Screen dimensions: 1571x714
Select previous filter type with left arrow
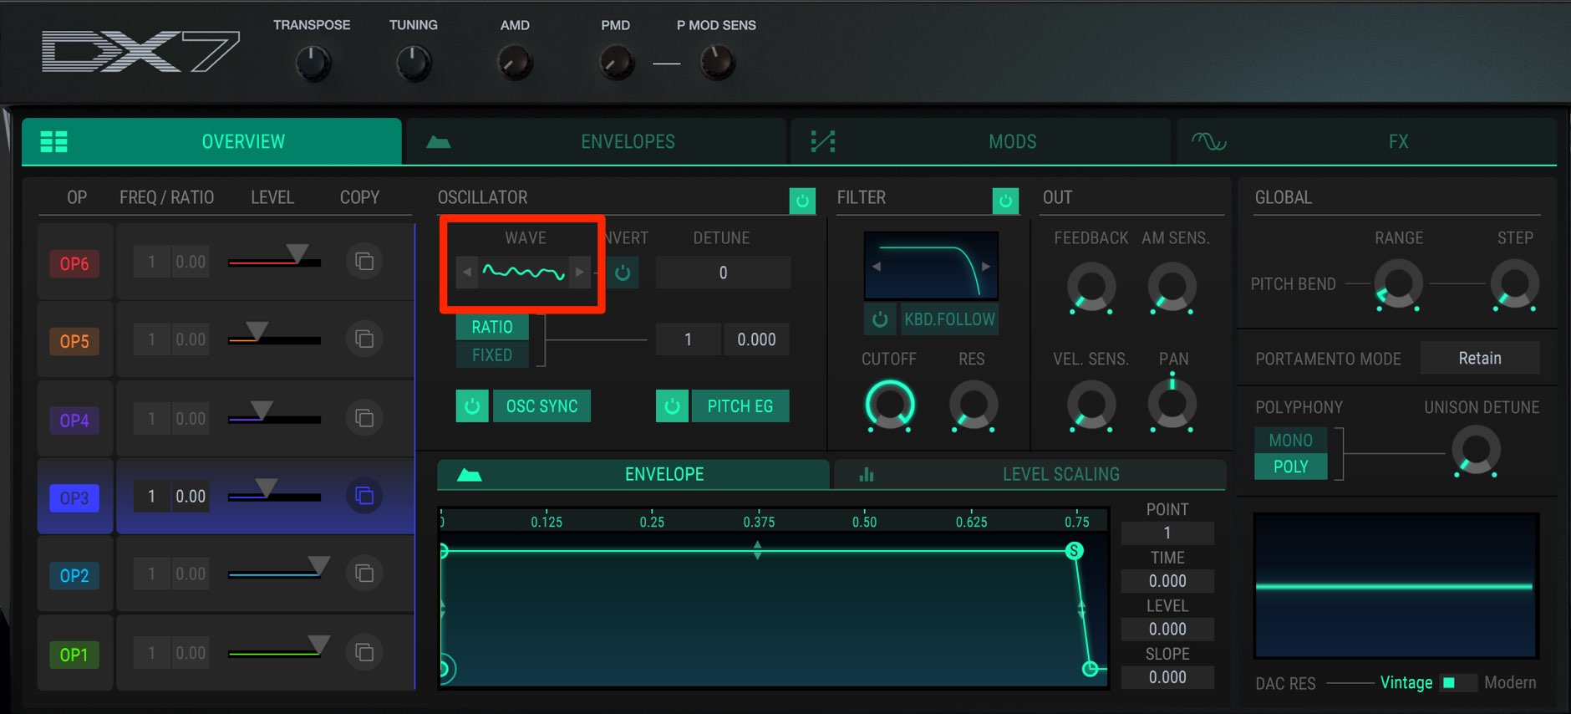tap(877, 266)
